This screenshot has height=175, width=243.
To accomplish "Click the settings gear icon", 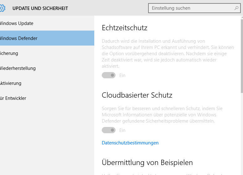I will 3,8.
